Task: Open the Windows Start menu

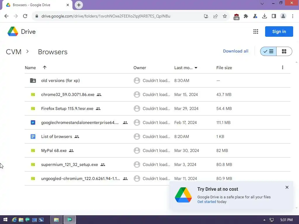Action: point(5,220)
